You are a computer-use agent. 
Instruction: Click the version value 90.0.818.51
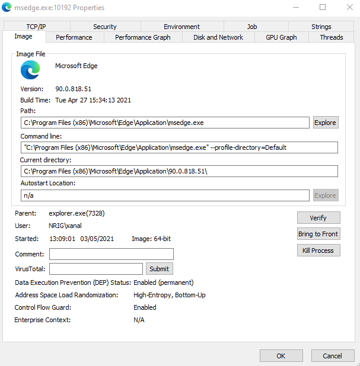[x=73, y=89]
